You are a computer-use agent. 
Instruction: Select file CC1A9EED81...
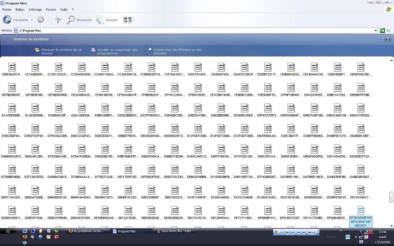35,69
